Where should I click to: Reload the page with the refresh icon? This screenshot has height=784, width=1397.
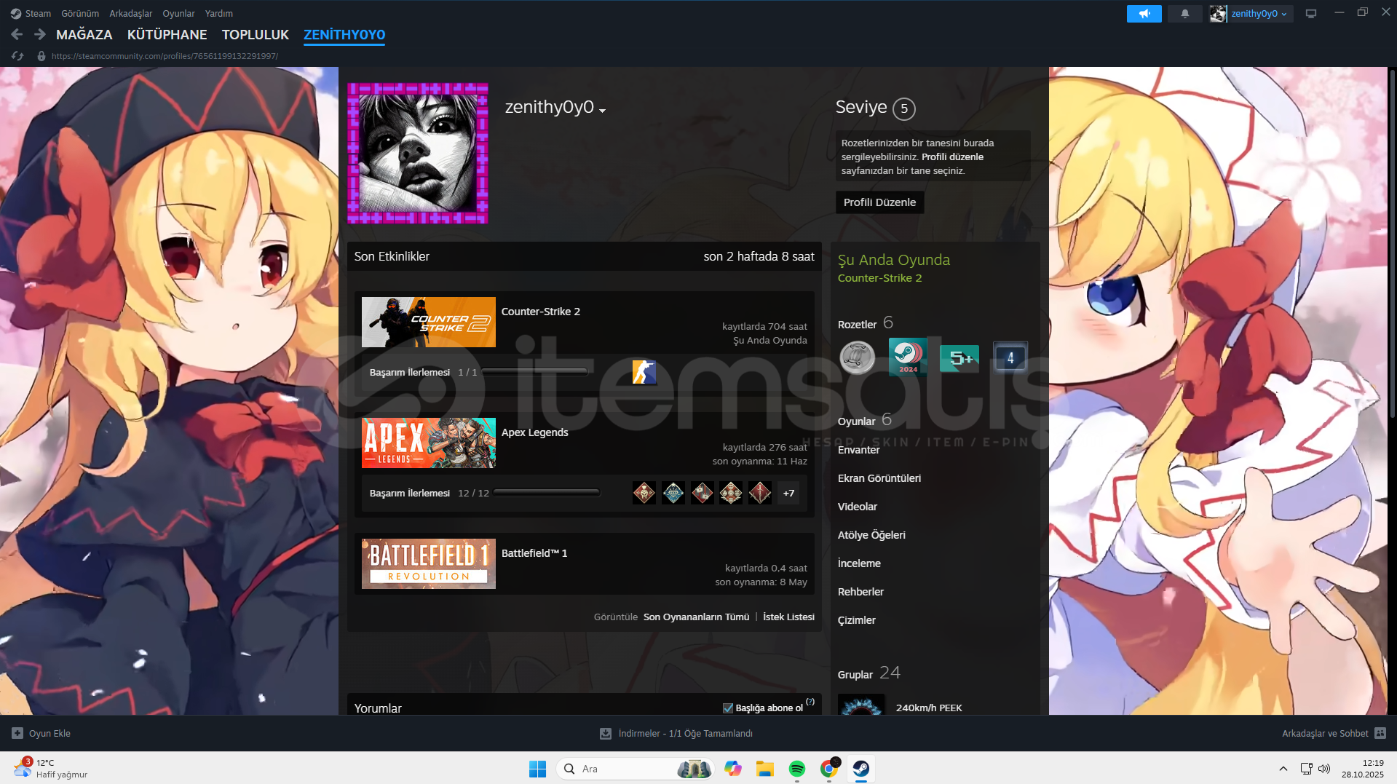click(x=18, y=56)
